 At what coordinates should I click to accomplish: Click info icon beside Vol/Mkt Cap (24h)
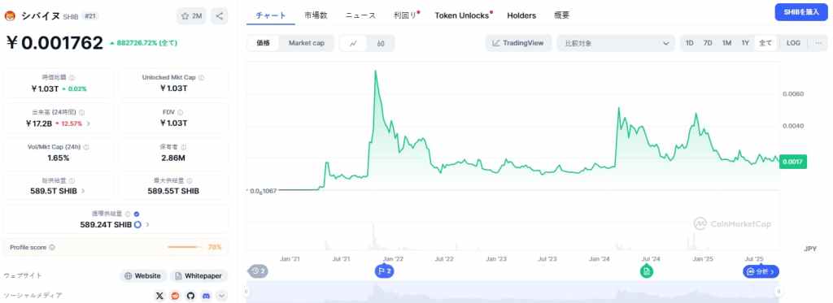tap(86, 147)
